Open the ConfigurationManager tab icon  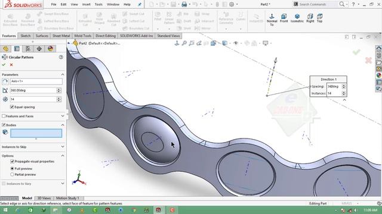(28, 49)
